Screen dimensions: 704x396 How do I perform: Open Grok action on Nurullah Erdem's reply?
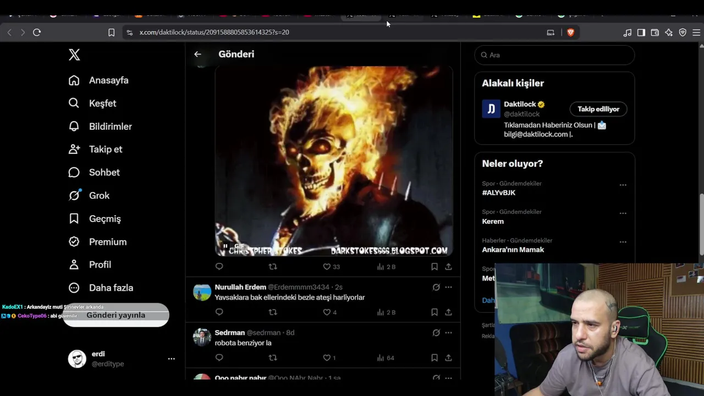click(x=436, y=287)
